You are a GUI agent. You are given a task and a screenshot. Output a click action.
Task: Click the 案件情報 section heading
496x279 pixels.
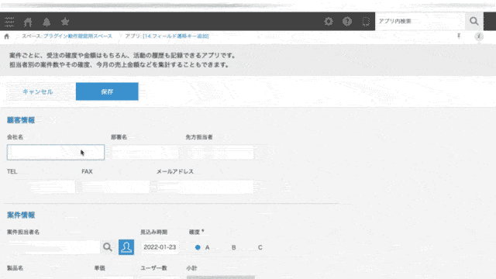point(21,215)
